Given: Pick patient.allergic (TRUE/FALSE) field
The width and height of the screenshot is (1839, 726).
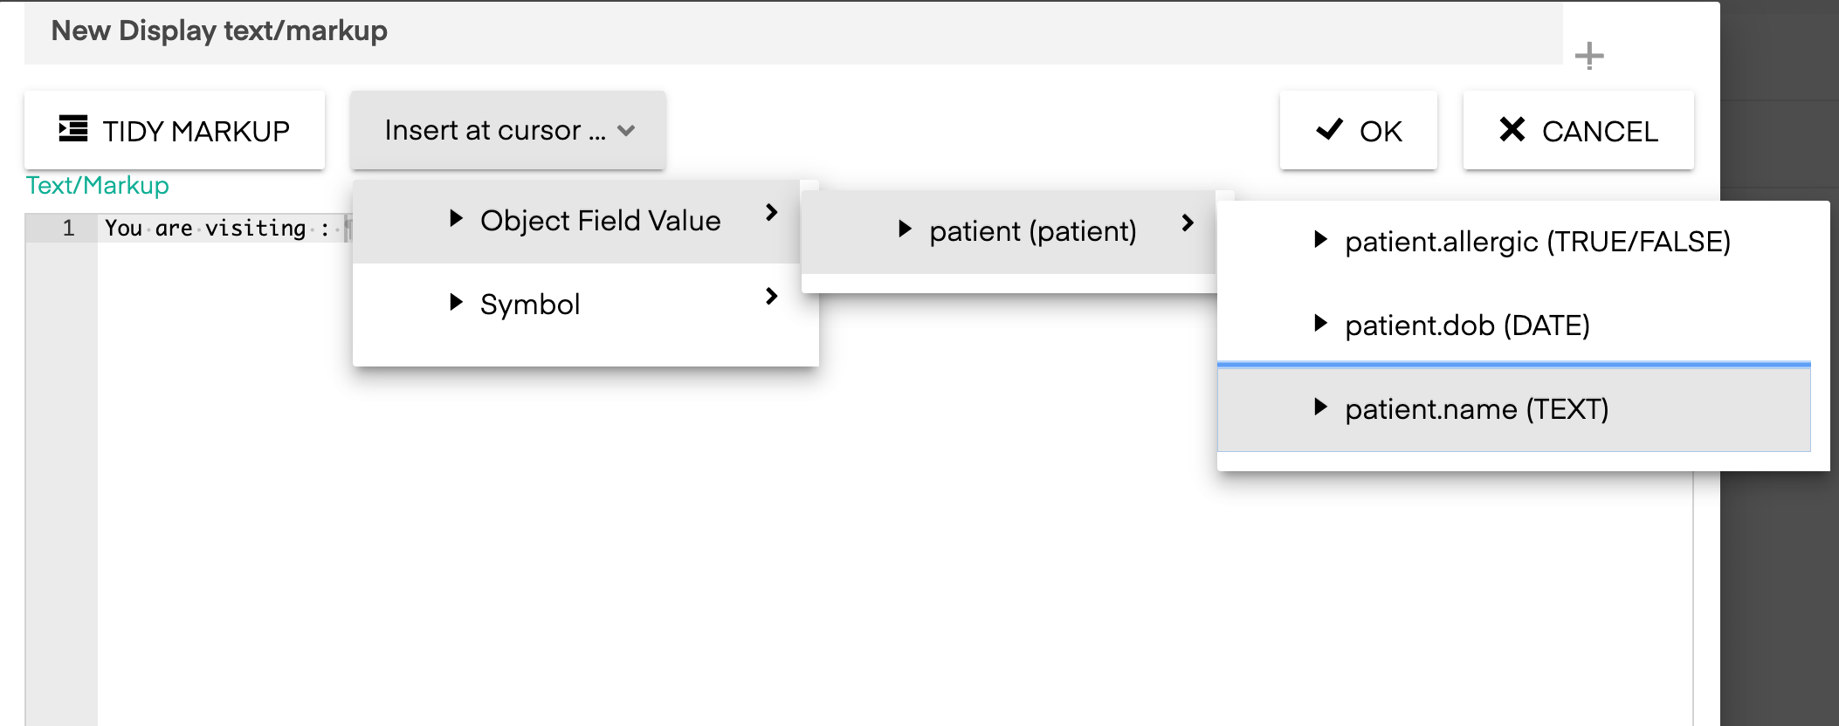Looking at the screenshot, I should pos(1523,242).
